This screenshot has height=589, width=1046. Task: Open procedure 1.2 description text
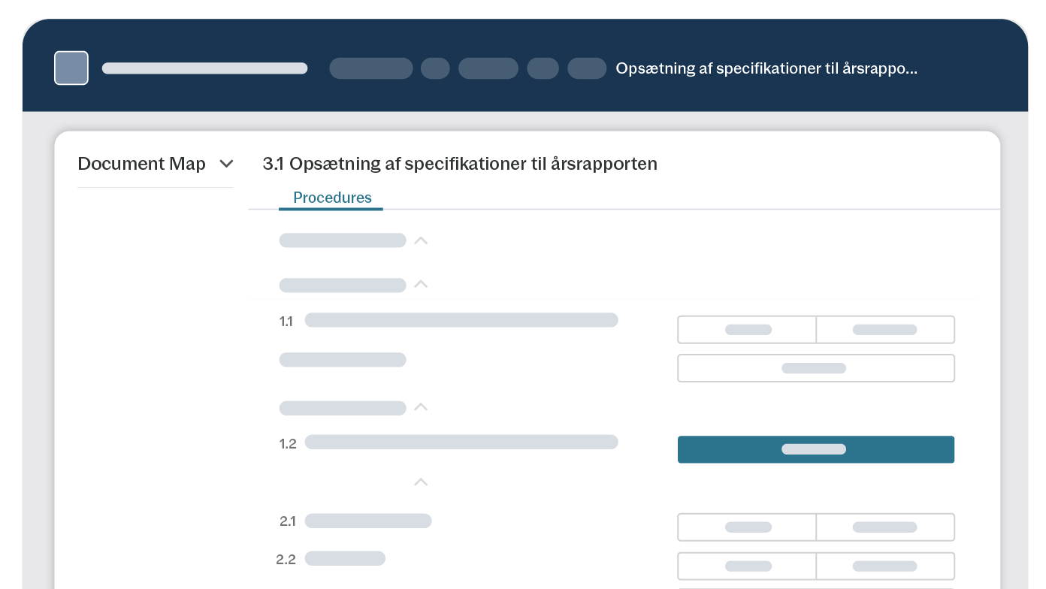pos(461,443)
